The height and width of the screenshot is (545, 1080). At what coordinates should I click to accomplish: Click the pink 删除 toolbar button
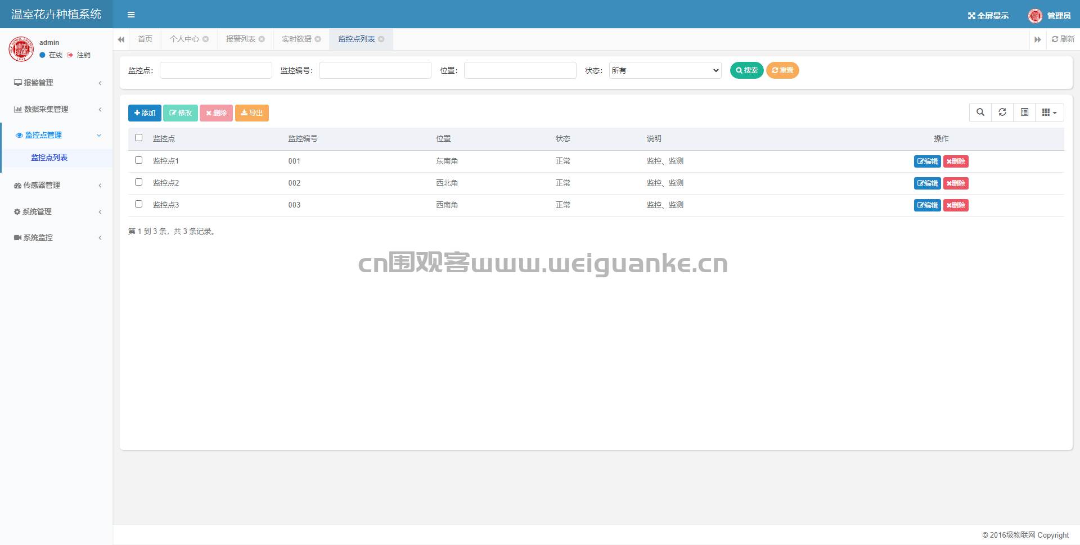[216, 113]
